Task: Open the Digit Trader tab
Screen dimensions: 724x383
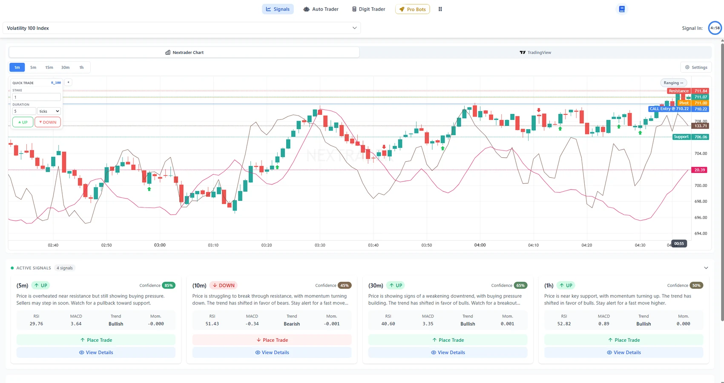Action: point(368,9)
